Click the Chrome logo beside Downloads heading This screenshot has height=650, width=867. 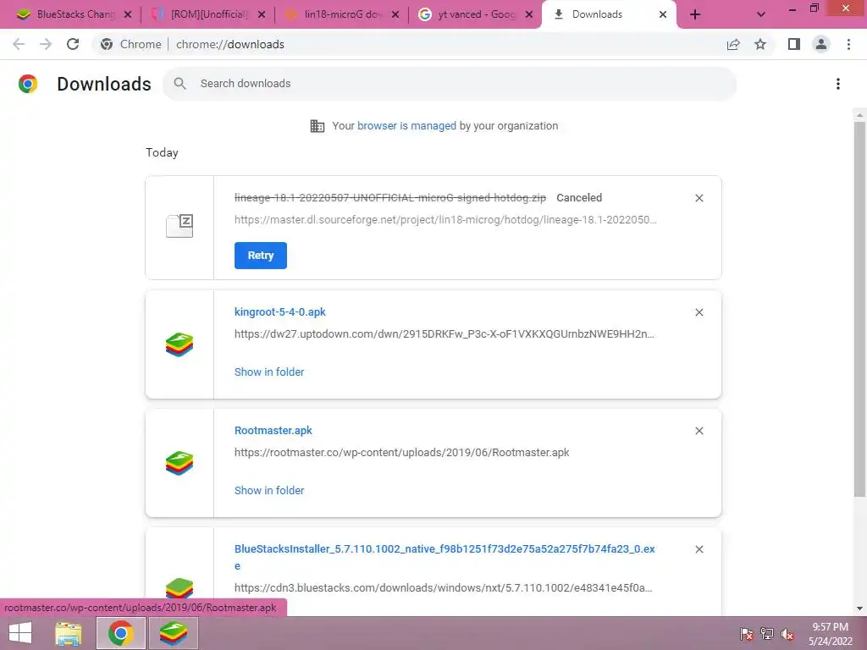pos(28,84)
